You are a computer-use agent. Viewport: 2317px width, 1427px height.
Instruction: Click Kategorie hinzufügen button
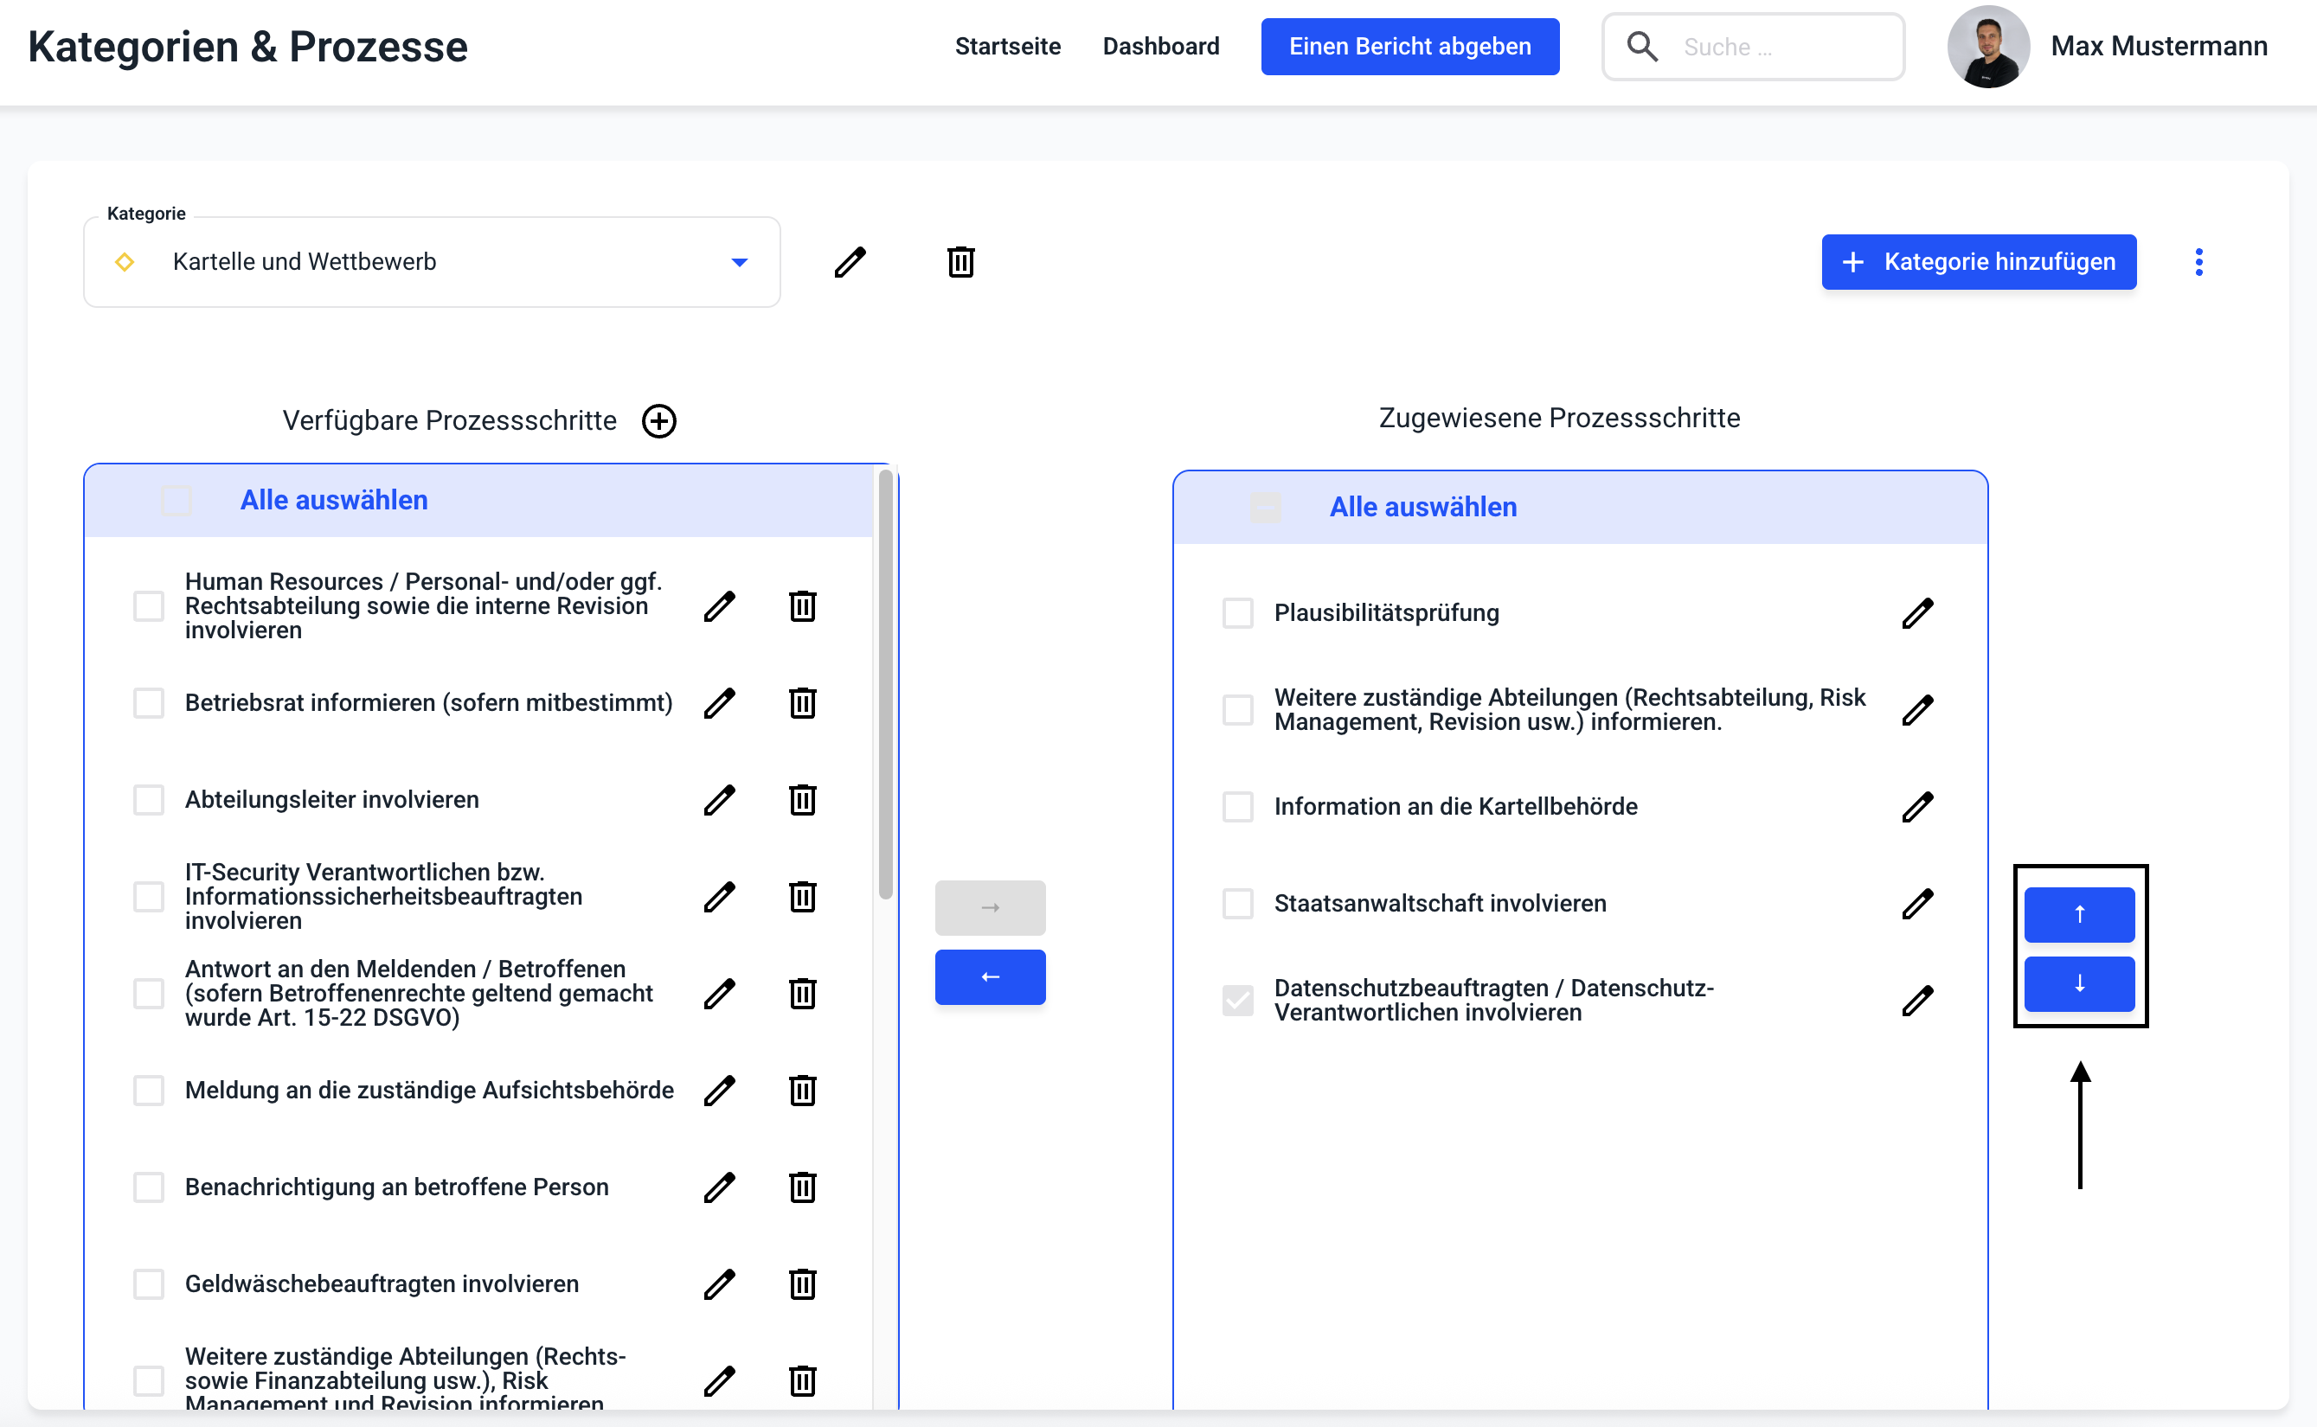[1978, 262]
